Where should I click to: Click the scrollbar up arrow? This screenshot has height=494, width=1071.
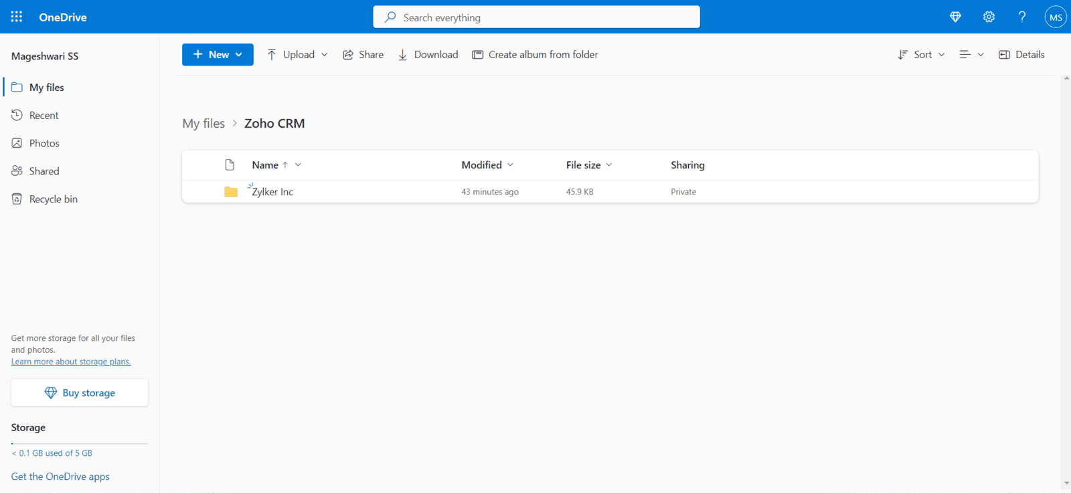click(x=1066, y=78)
